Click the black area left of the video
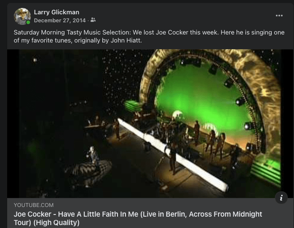Viewport: 294px width, 228px height. pyautogui.click(x=13, y=124)
